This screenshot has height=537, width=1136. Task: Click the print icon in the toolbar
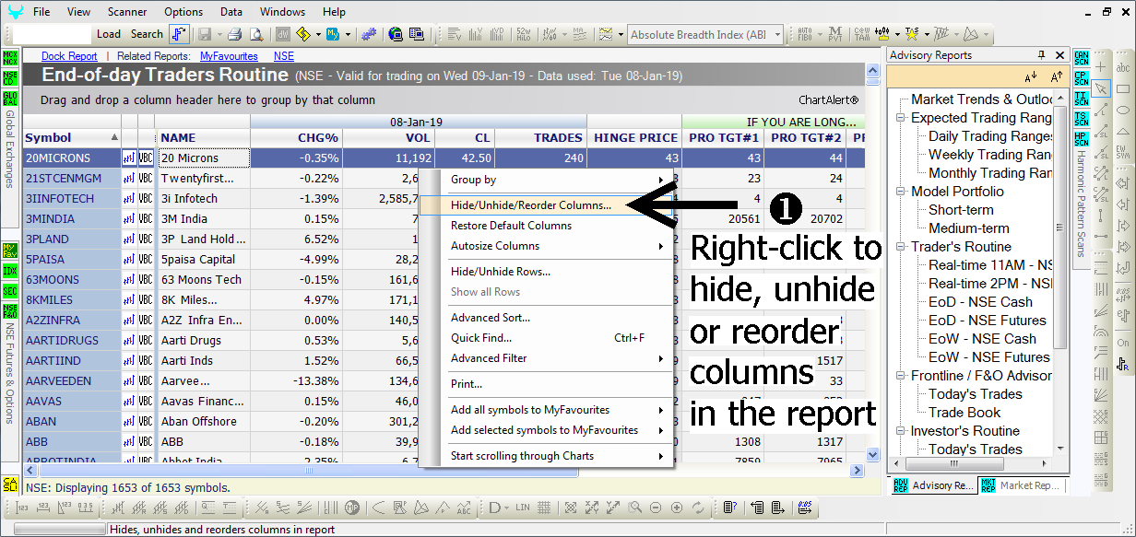(x=234, y=34)
